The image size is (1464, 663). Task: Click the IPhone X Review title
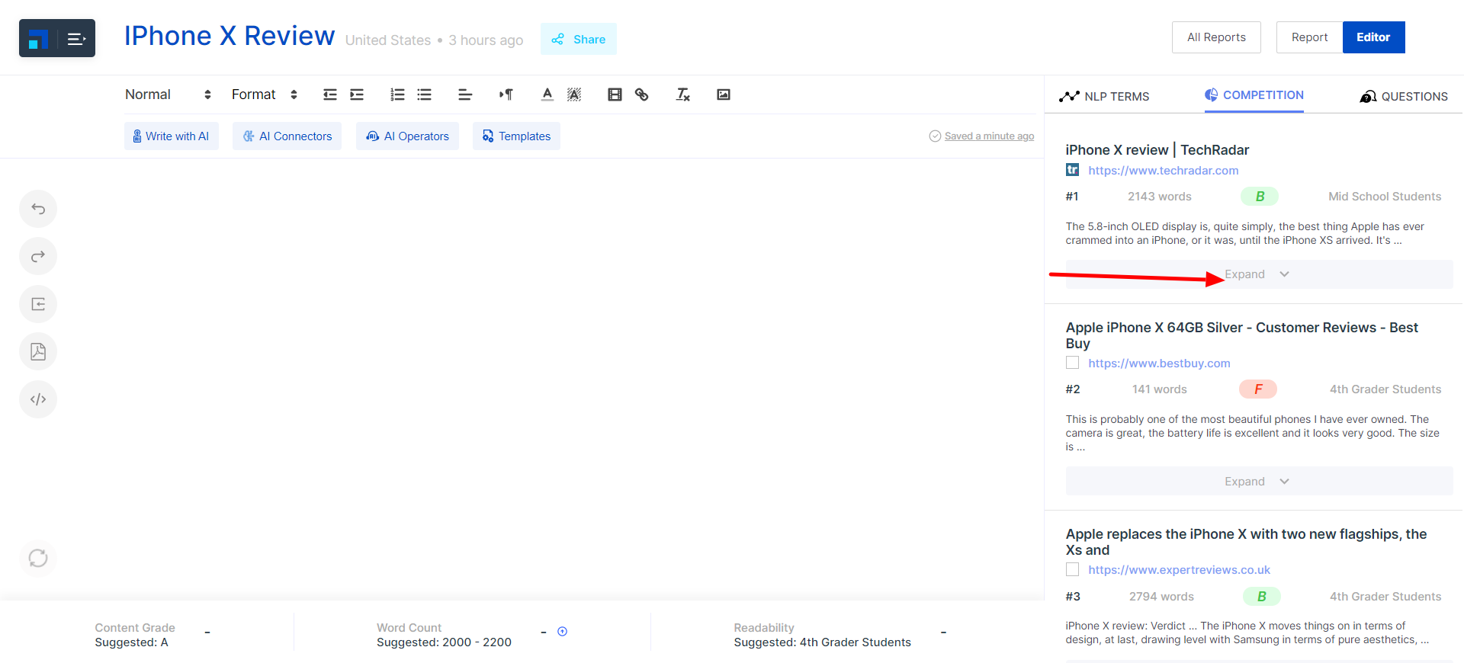230,36
